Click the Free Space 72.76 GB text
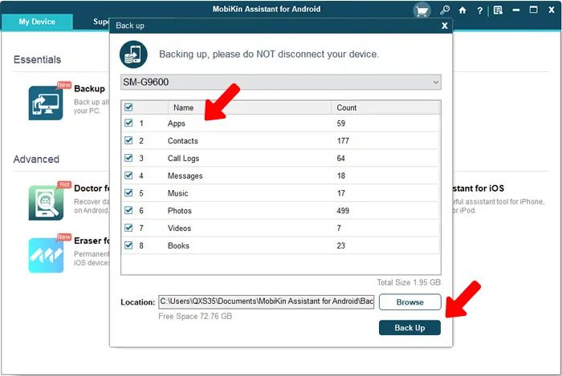 click(195, 316)
